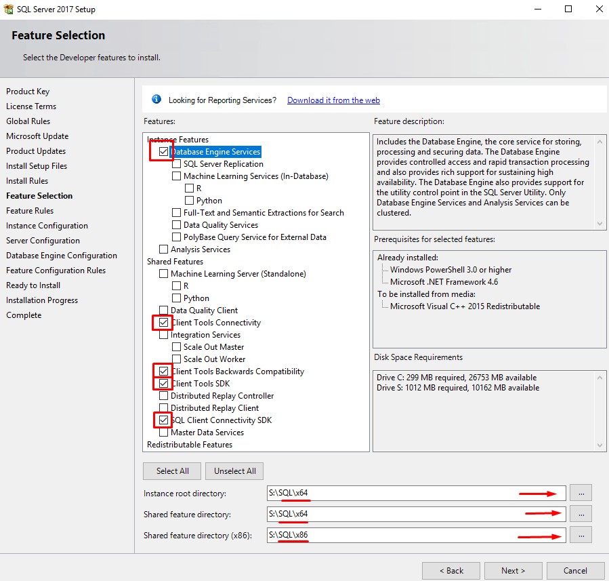Browse for the Instance root directory
The width and height of the screenshot is (609, 581).
coord(581,492)
